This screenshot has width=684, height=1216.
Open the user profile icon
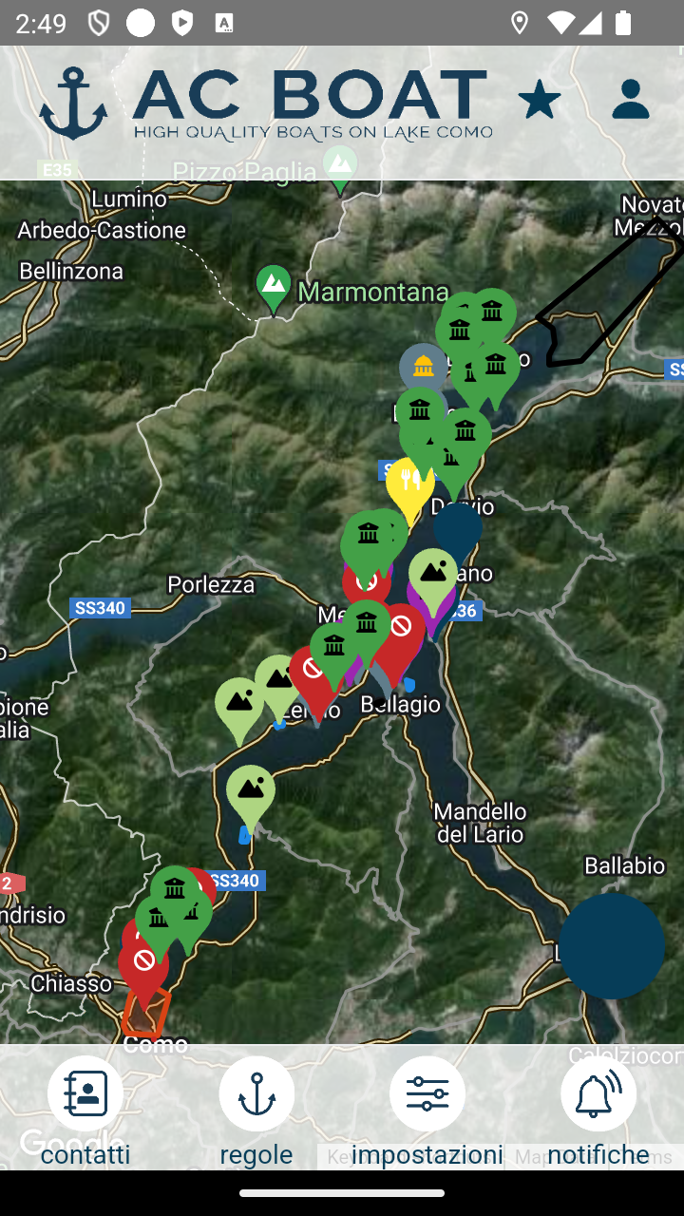(630, 100)
